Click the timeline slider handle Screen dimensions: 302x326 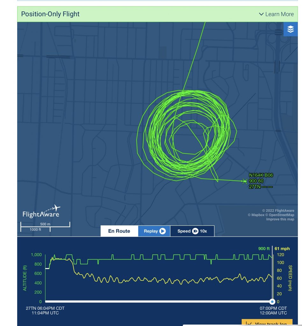click(x=272, y=301)
